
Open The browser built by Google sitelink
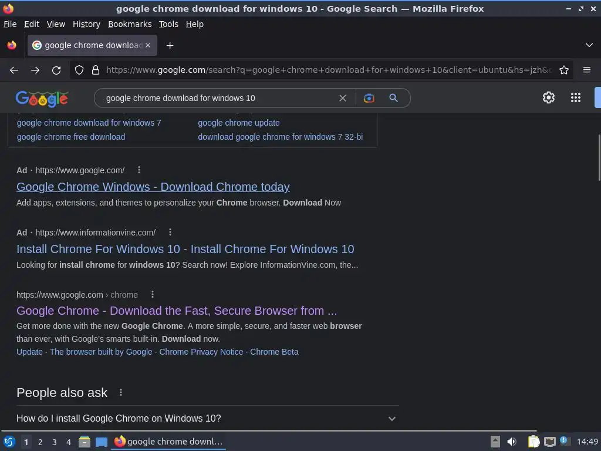(x=101, y=352)
